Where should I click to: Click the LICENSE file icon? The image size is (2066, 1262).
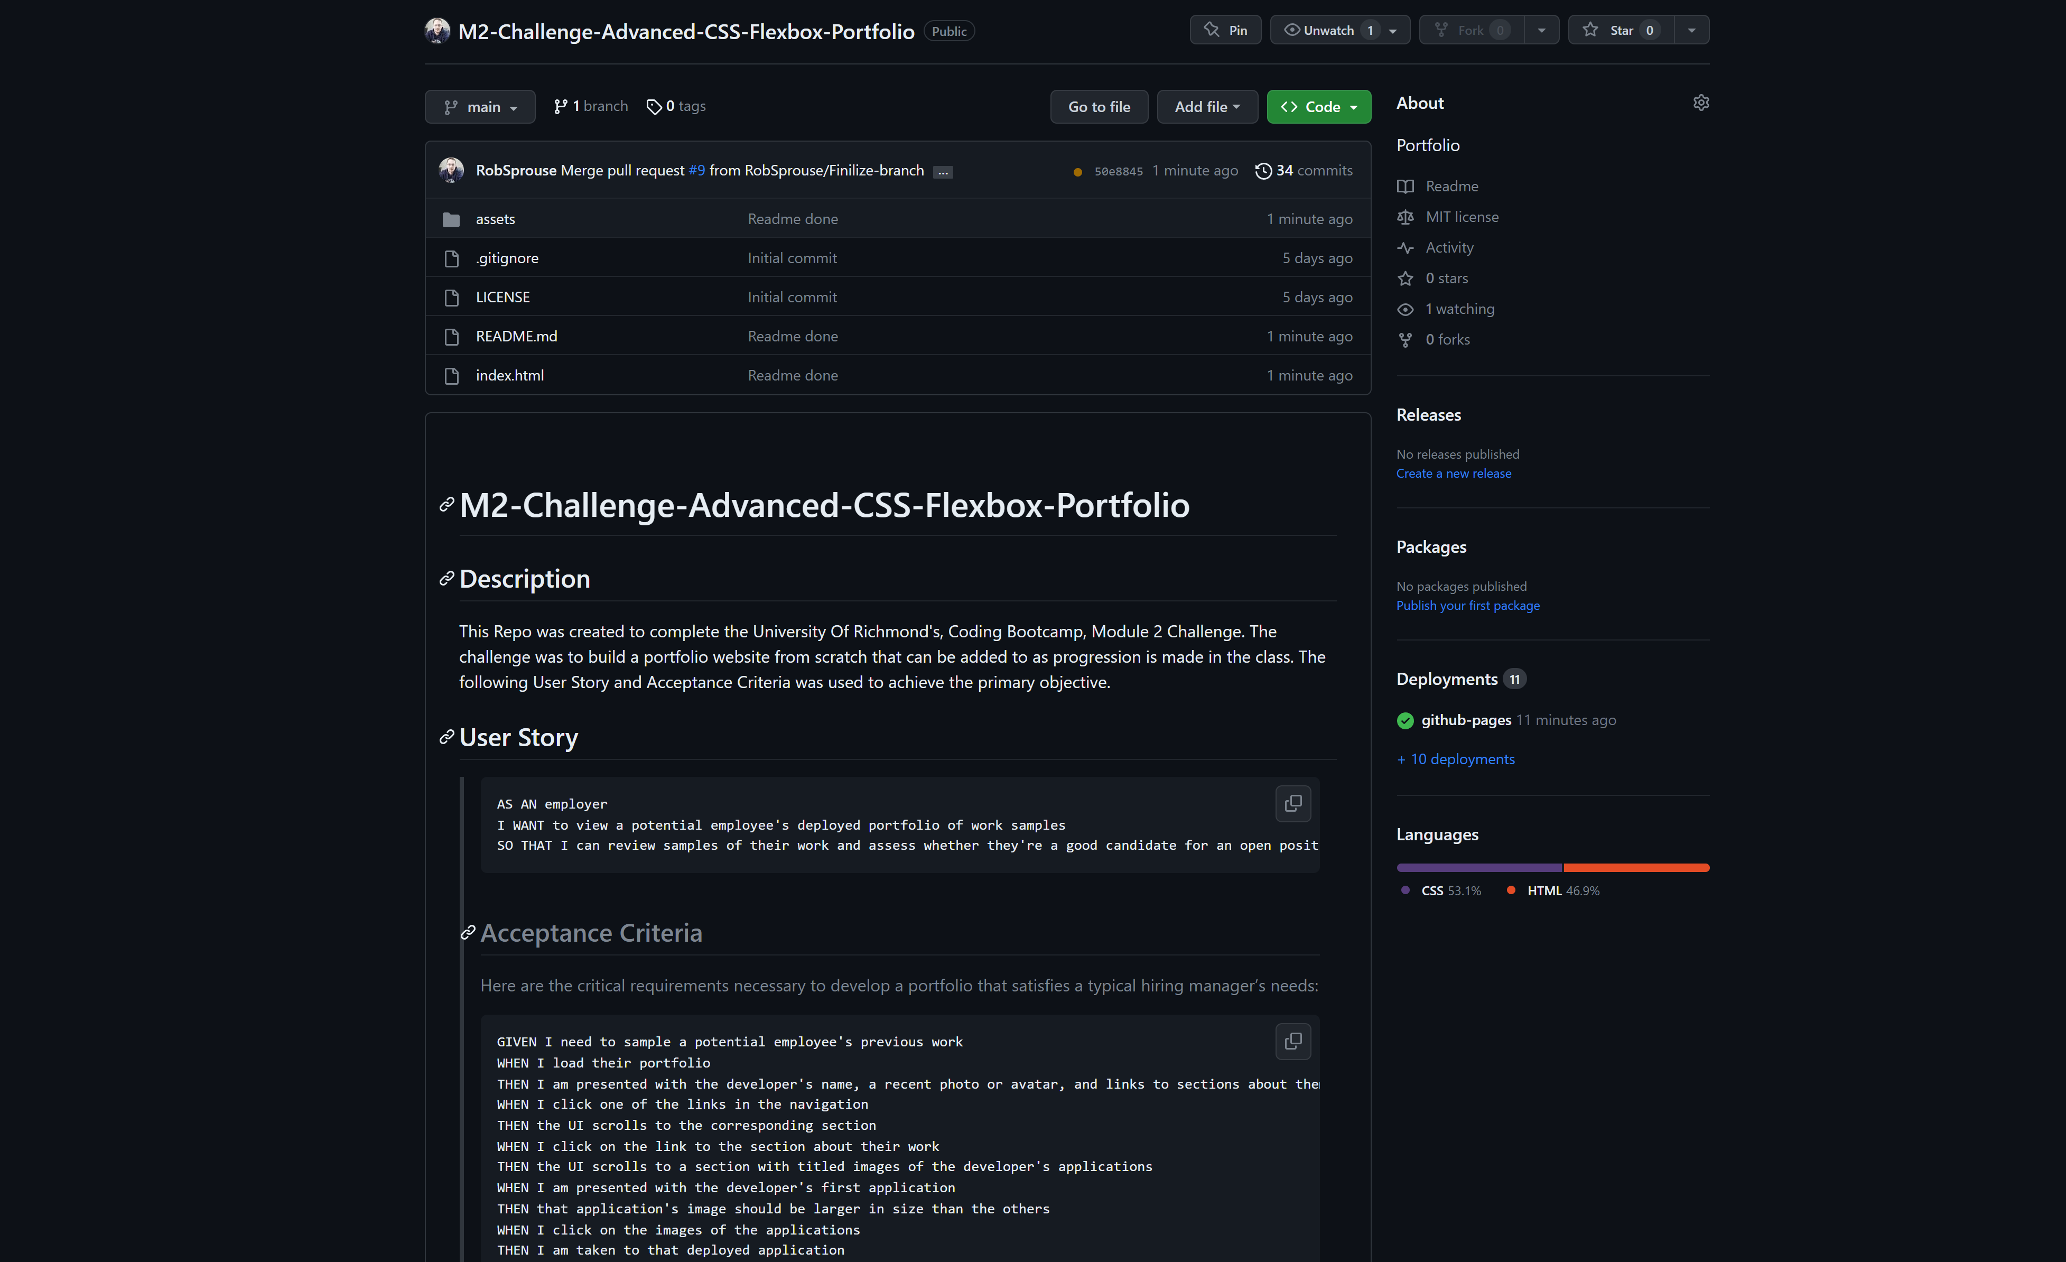click(451, 298)
